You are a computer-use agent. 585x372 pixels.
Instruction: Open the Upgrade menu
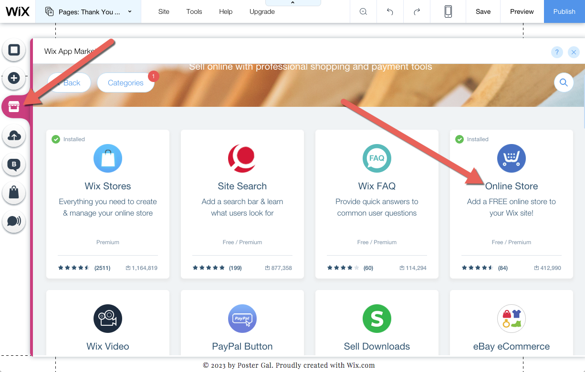point(262,11)
